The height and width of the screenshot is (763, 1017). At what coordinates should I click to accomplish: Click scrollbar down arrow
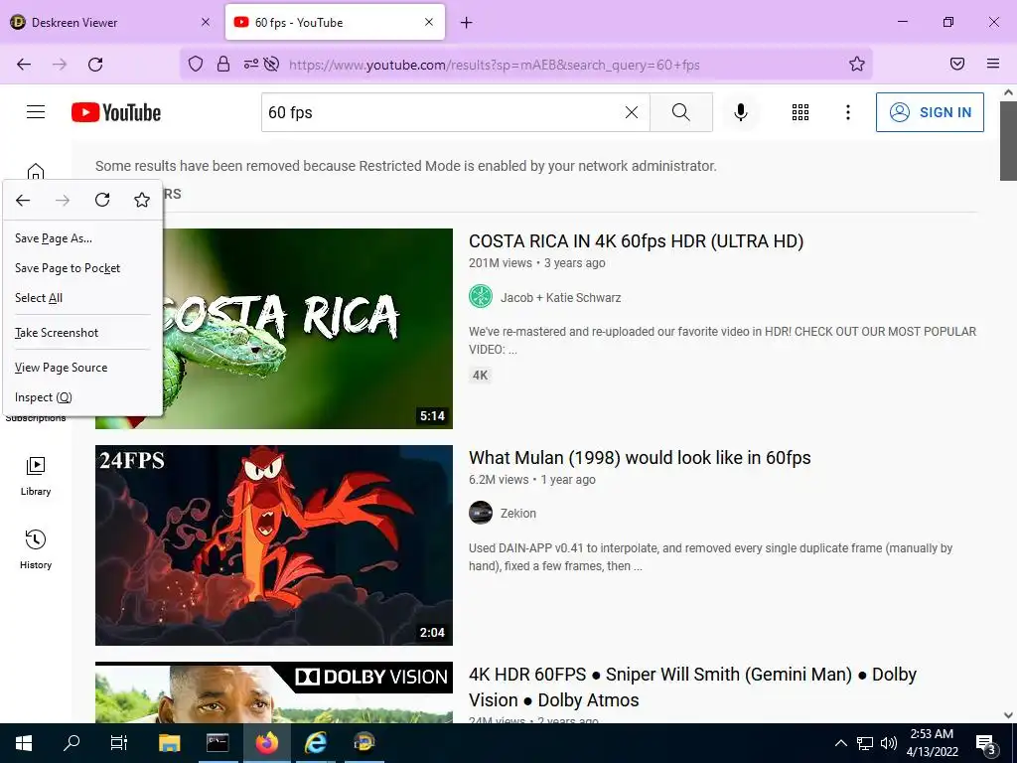[x=1008, y=715]
